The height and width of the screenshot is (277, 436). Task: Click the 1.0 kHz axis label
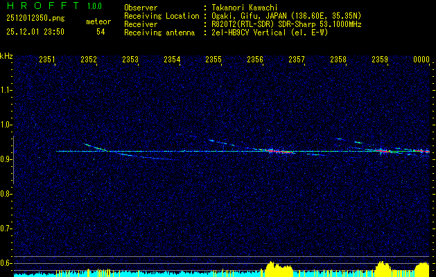[x=6, y=125]
